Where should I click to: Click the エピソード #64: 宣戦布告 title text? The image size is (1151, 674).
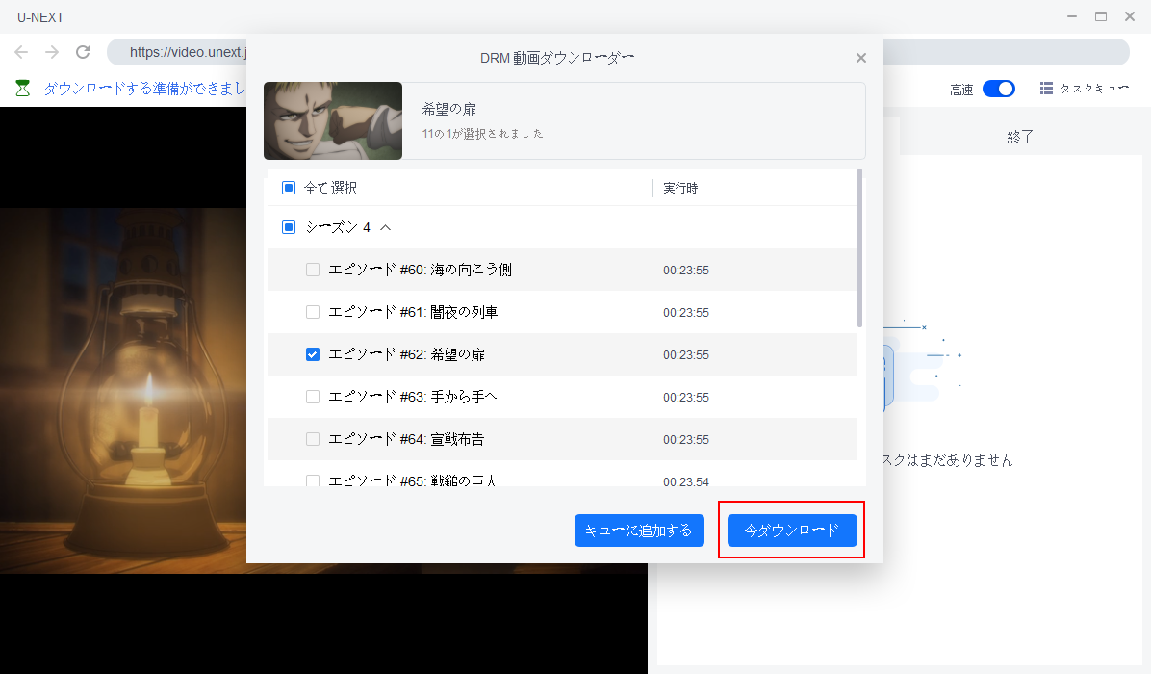pos(407,439)
